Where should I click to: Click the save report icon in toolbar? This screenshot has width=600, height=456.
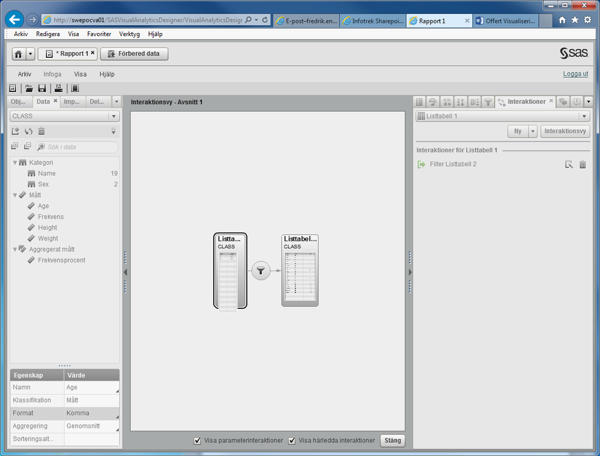point(42,88)
